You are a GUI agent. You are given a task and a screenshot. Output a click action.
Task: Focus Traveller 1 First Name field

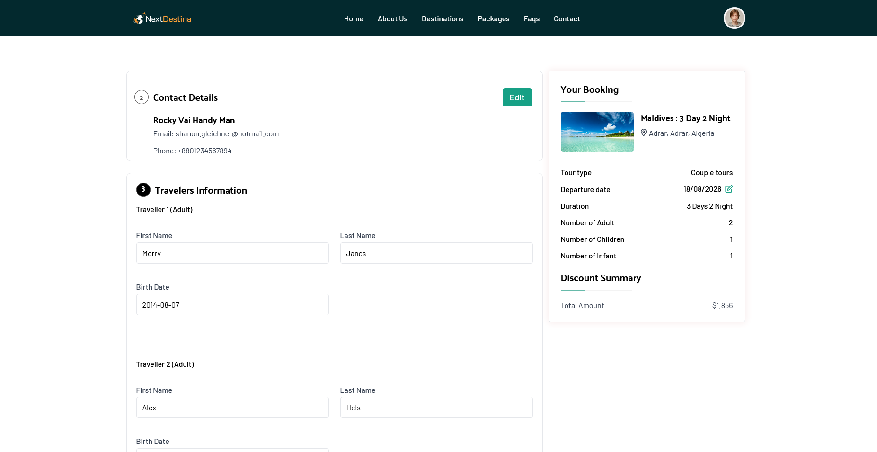232,253
